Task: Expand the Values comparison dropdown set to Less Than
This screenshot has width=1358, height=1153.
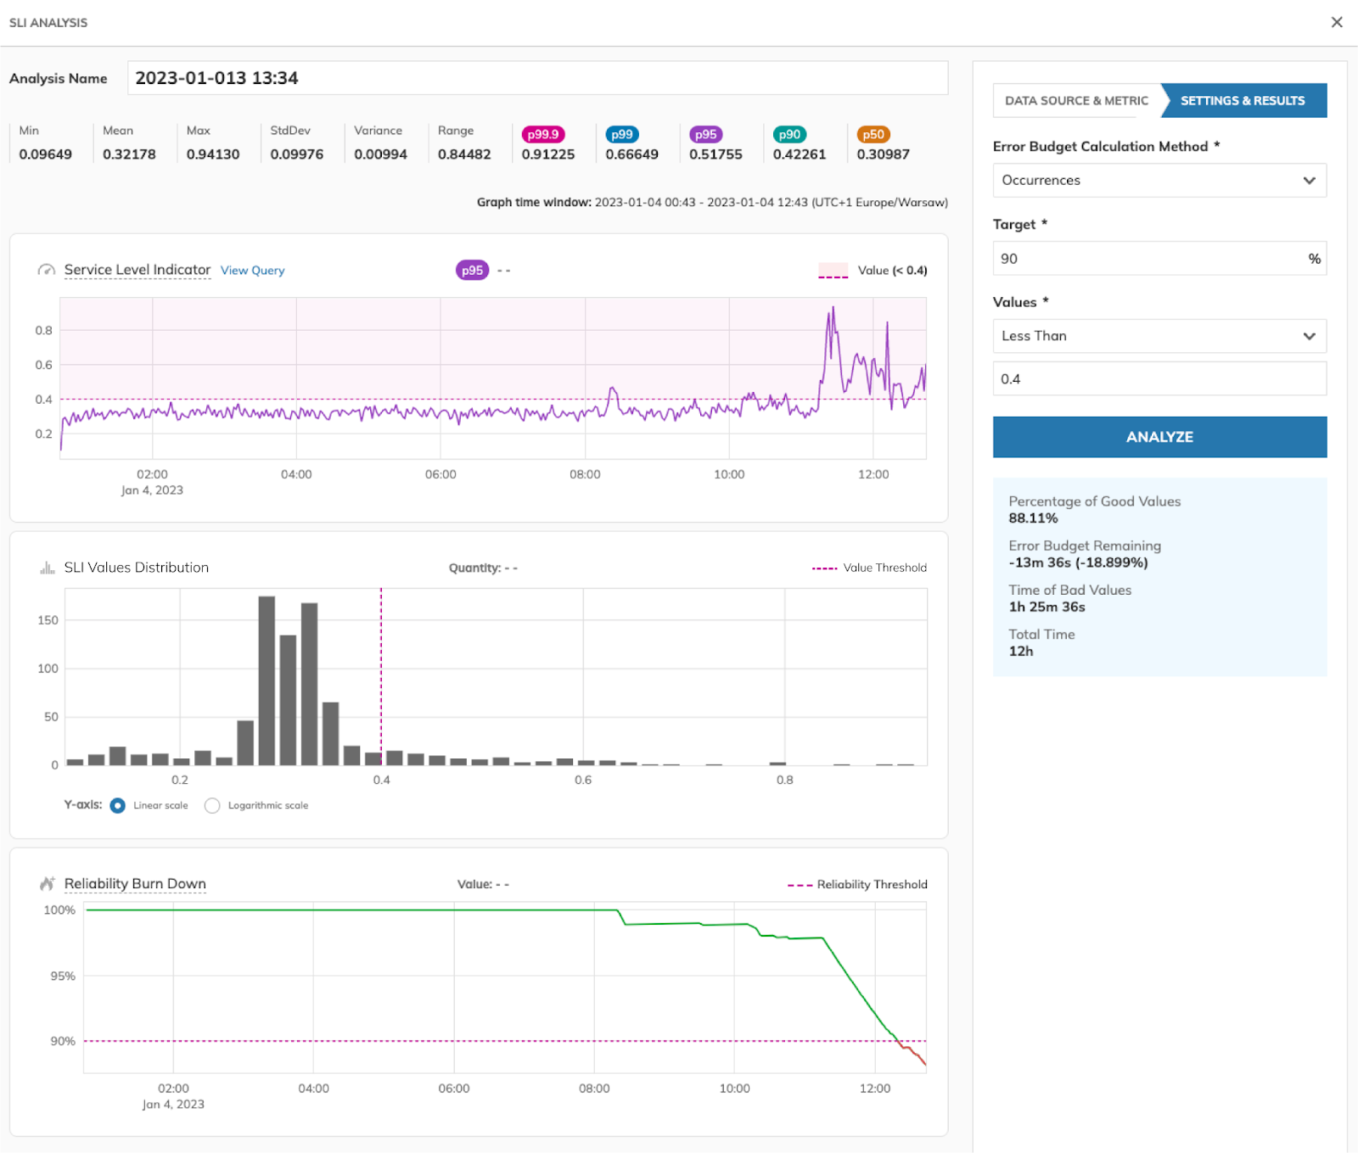Action: click(1159, 336)
